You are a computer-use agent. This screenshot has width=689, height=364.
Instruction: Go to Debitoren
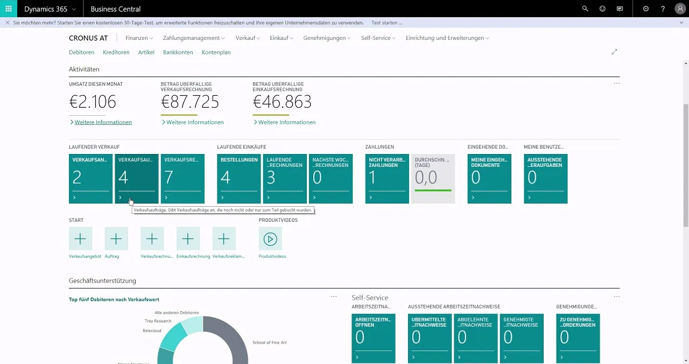pos(81,52)
